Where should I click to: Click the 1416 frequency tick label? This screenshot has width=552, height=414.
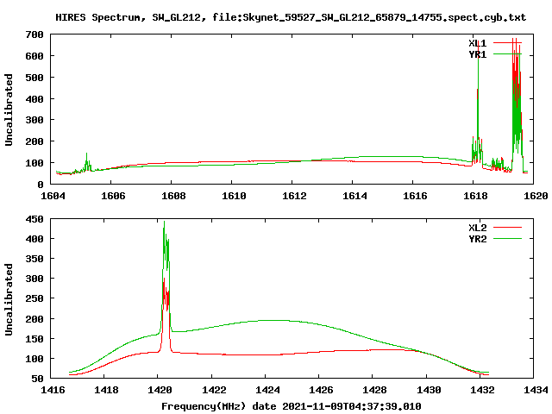point(53,390)
